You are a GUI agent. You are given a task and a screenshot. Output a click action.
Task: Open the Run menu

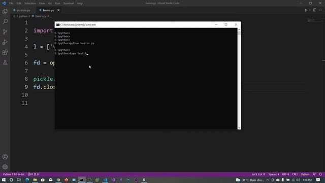(57, 4)
